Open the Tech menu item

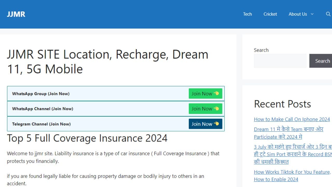coord(247,14)
